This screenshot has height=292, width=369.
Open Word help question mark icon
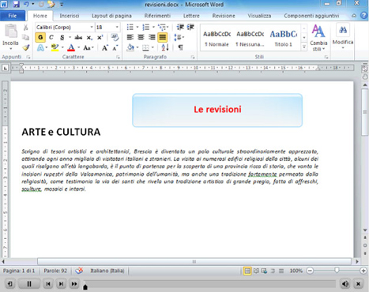click(x=363, y=16)
